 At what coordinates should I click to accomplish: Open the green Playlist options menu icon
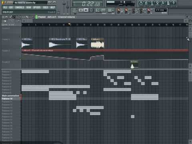(x=36, y=17)
